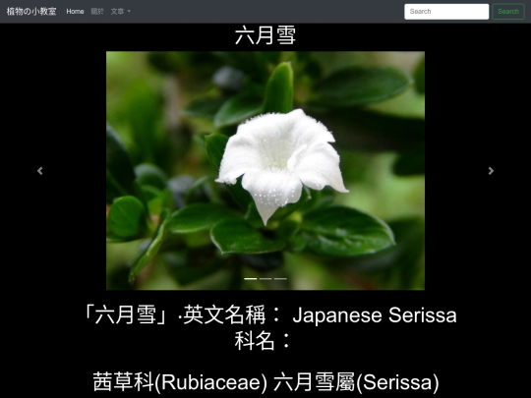Select the third carousel indicator

[x=280, y=279]
